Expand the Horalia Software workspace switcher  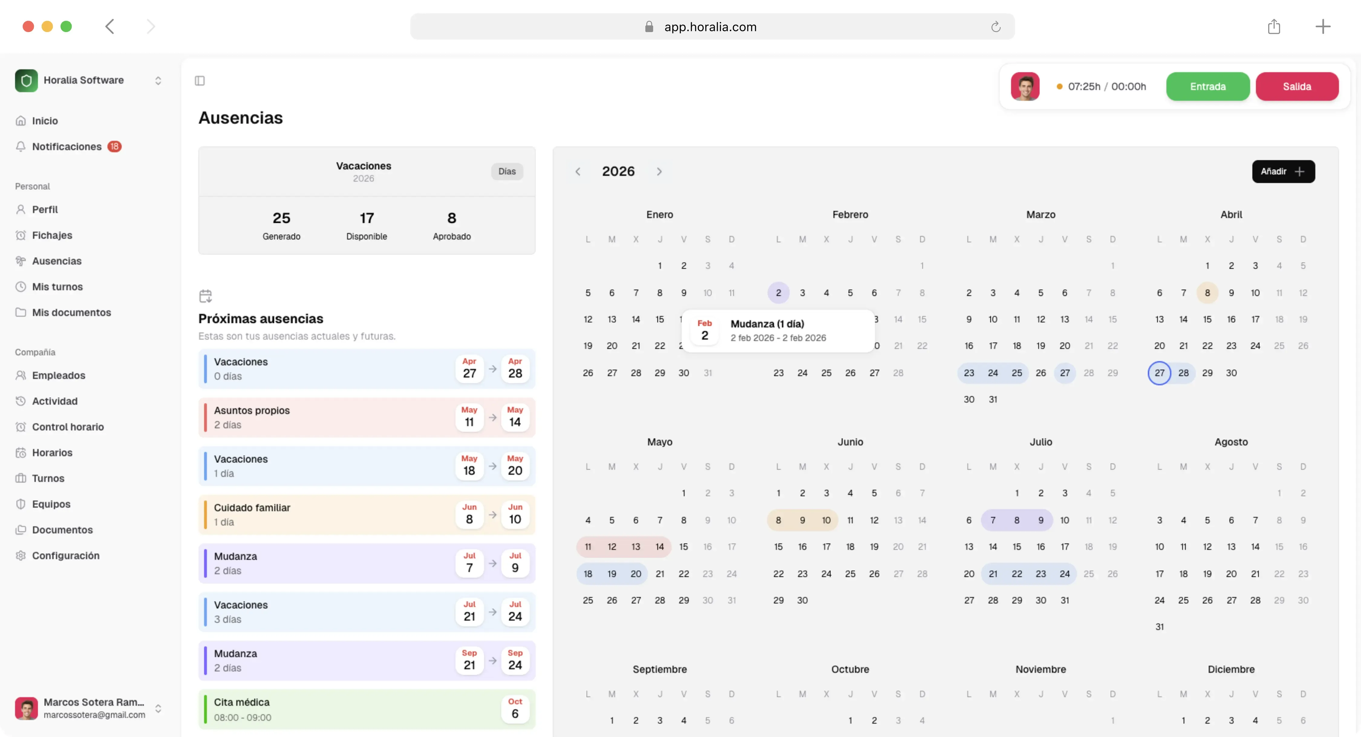coord(158,81)
